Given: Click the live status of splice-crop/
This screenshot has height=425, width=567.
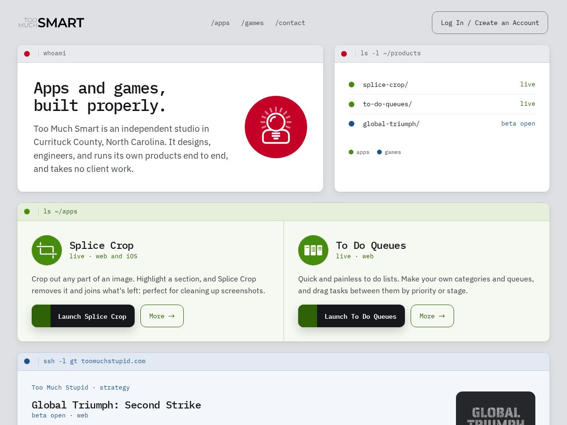Looking at the screenshot, I should pos(528,85).
